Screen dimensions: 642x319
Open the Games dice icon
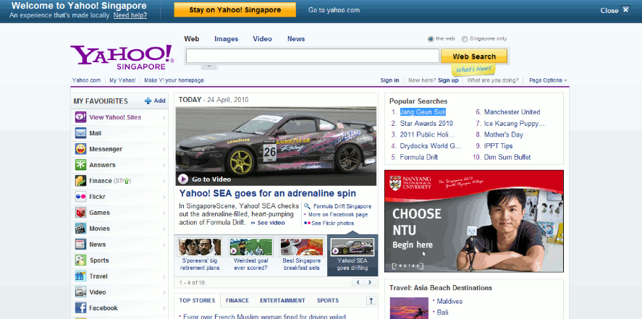click(80, 213)
